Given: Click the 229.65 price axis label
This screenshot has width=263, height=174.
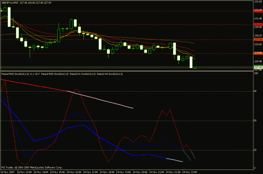Looking at the screenshot, I should (x=258, y=44).
